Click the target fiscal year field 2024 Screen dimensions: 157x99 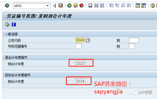coord(80,81)
